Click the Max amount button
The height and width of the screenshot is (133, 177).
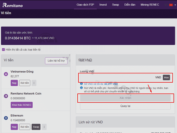[x=166, y=78]
